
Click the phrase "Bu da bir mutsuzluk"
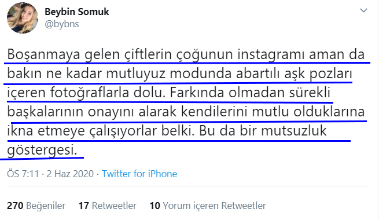tap(263, 131)
